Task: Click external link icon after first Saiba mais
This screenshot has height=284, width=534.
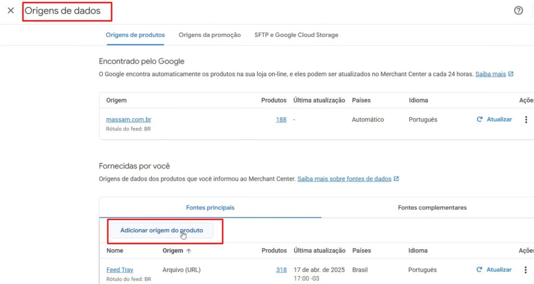Action: click(511, 74)
